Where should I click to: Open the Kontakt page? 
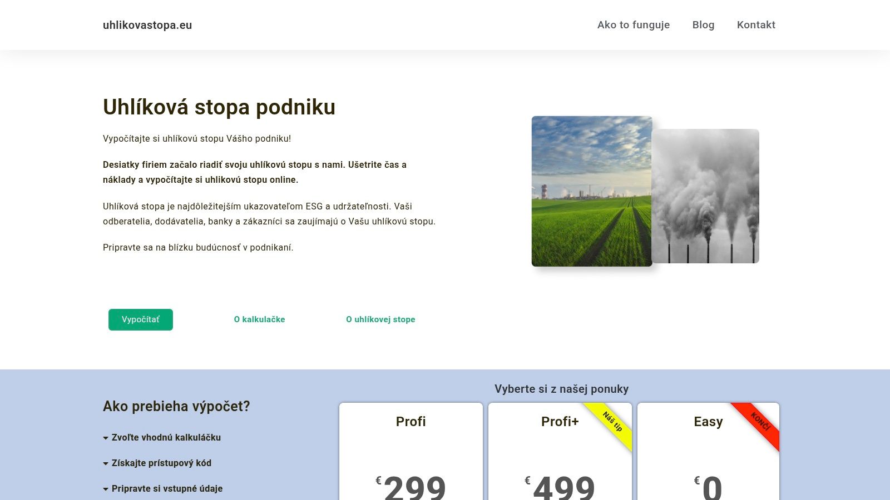[x=756, y=25]
